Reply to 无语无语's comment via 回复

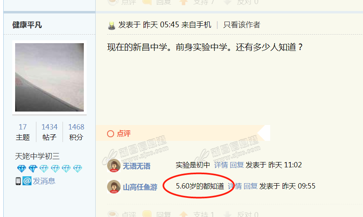[237, 165]
